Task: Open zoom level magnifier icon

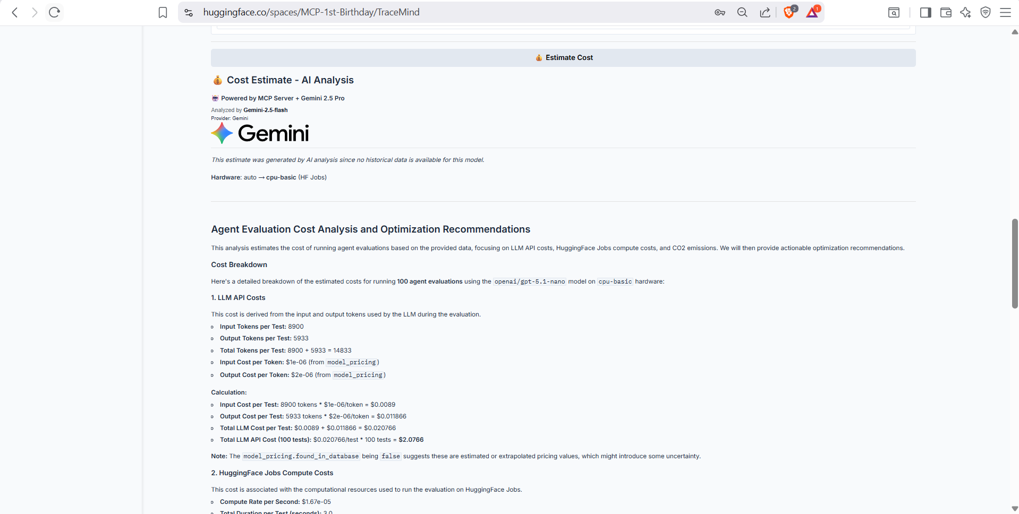Action: [x=742, y=12]
